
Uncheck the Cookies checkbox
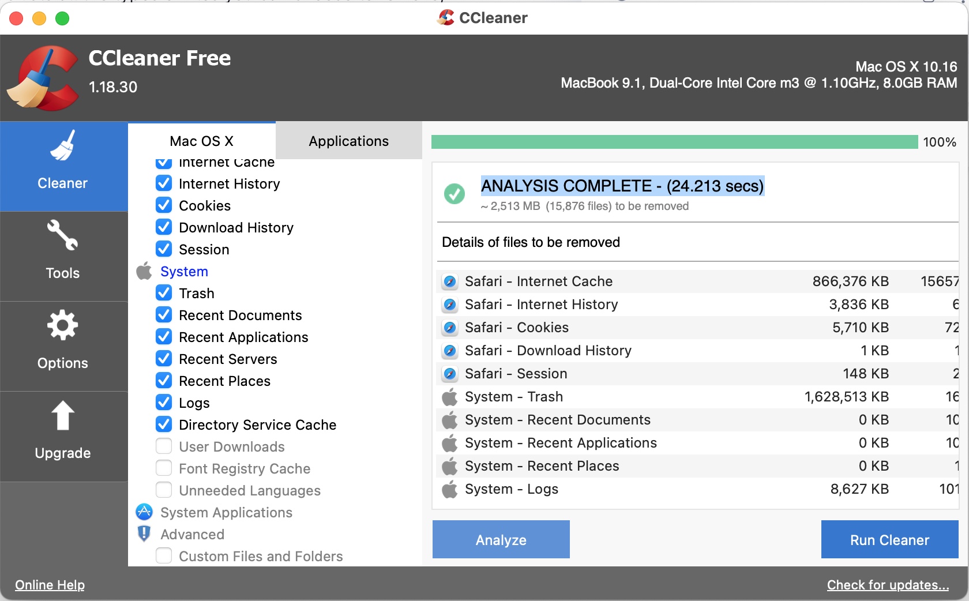click(164, 205)
